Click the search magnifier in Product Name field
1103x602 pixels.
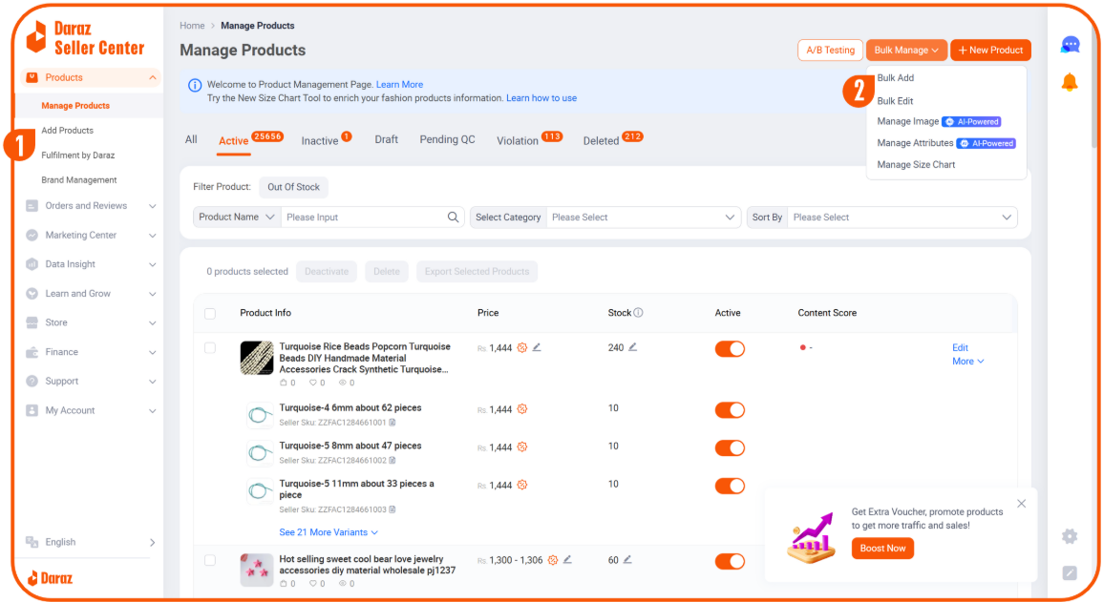454,218
